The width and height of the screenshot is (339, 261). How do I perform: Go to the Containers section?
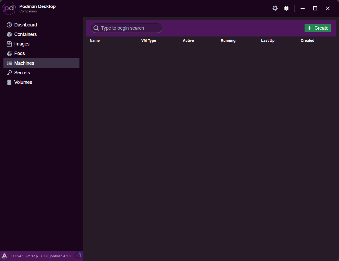[x=41, y=34]
